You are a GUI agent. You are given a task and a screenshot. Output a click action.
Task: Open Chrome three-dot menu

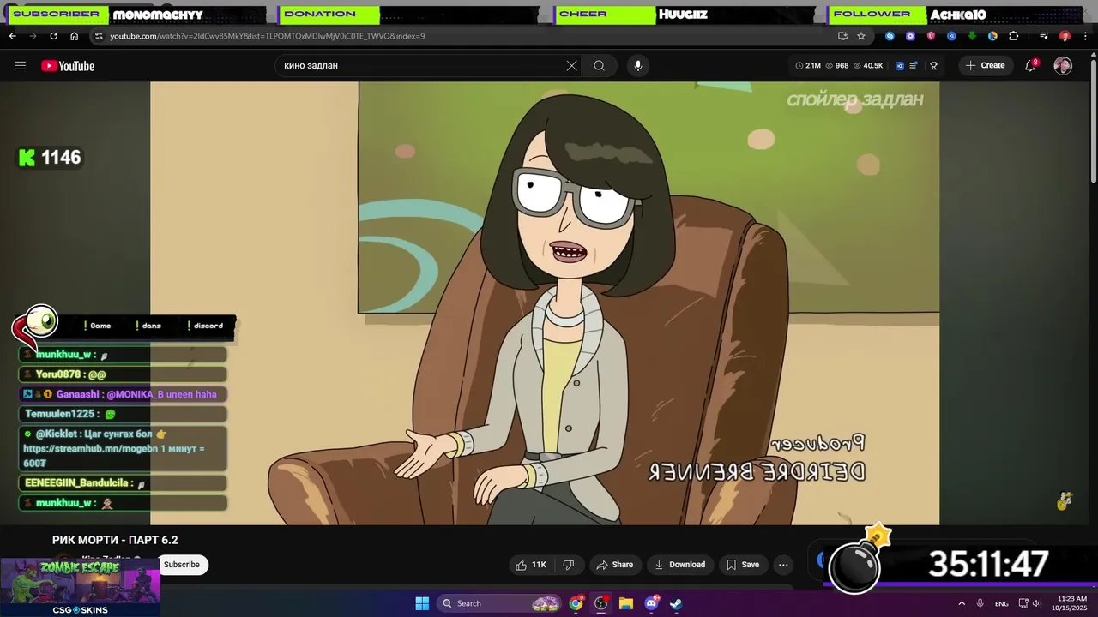pos(1084,36)
